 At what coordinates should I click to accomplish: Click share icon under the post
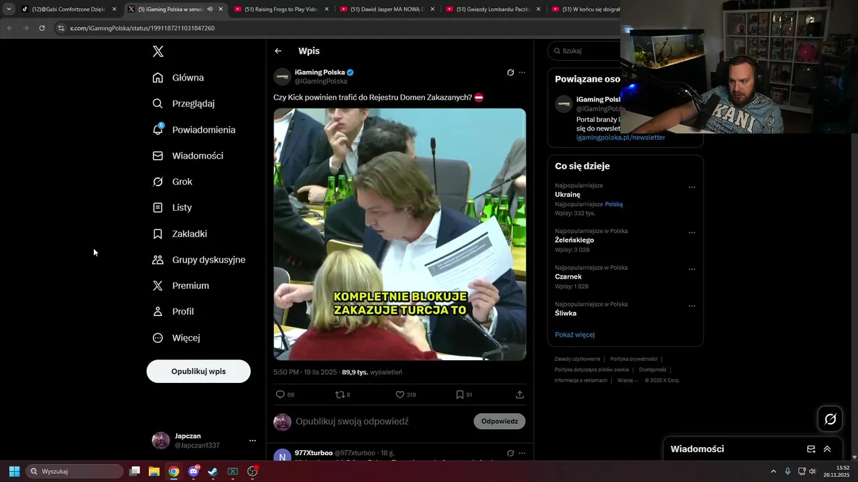pos(519,395)
